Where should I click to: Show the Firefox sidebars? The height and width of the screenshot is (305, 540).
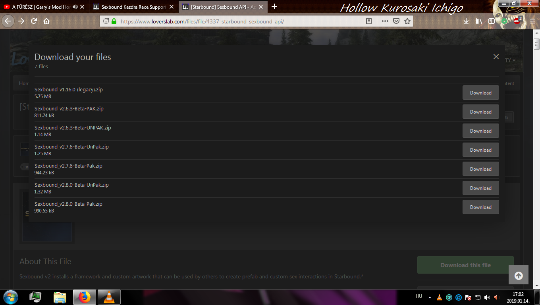492,21
